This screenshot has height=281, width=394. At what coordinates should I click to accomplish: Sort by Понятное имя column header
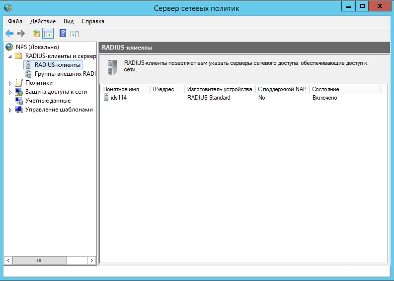(x=124, y=89)
